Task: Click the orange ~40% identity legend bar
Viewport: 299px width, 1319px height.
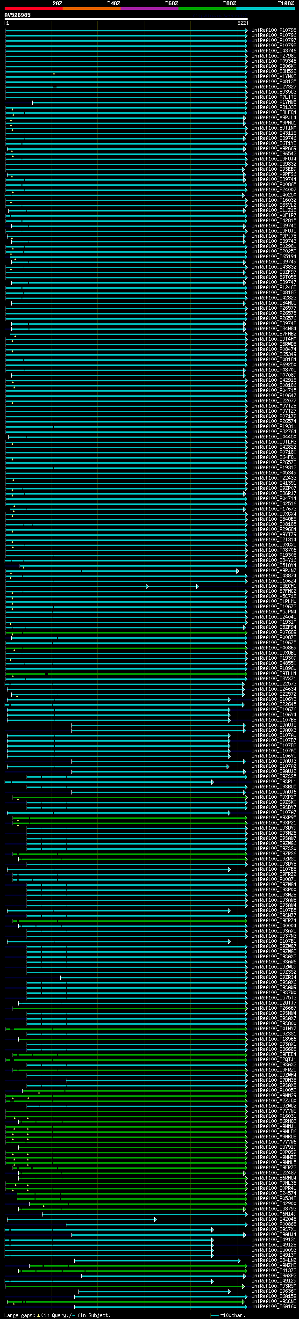Action: coord(92,8)
